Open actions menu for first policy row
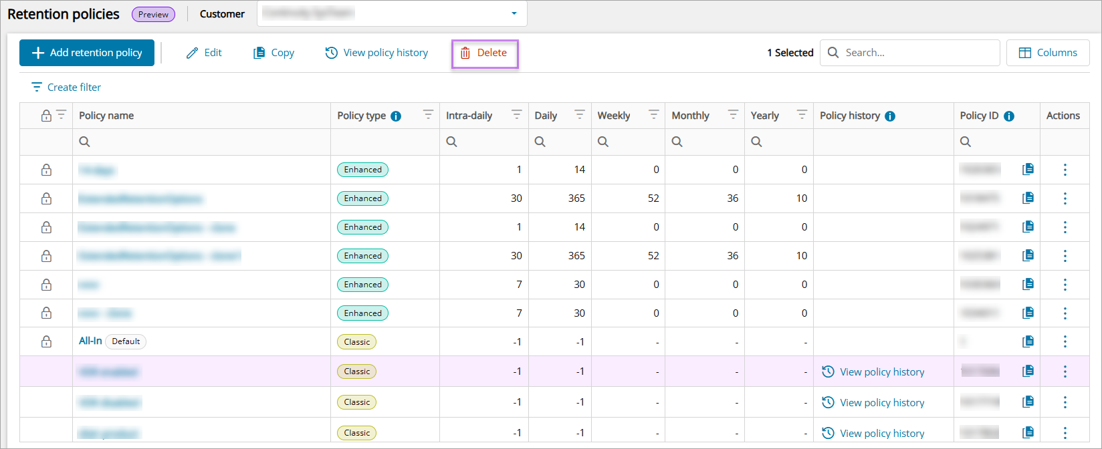This screenshot has width=1102, height=449. tap(1065, 170)
